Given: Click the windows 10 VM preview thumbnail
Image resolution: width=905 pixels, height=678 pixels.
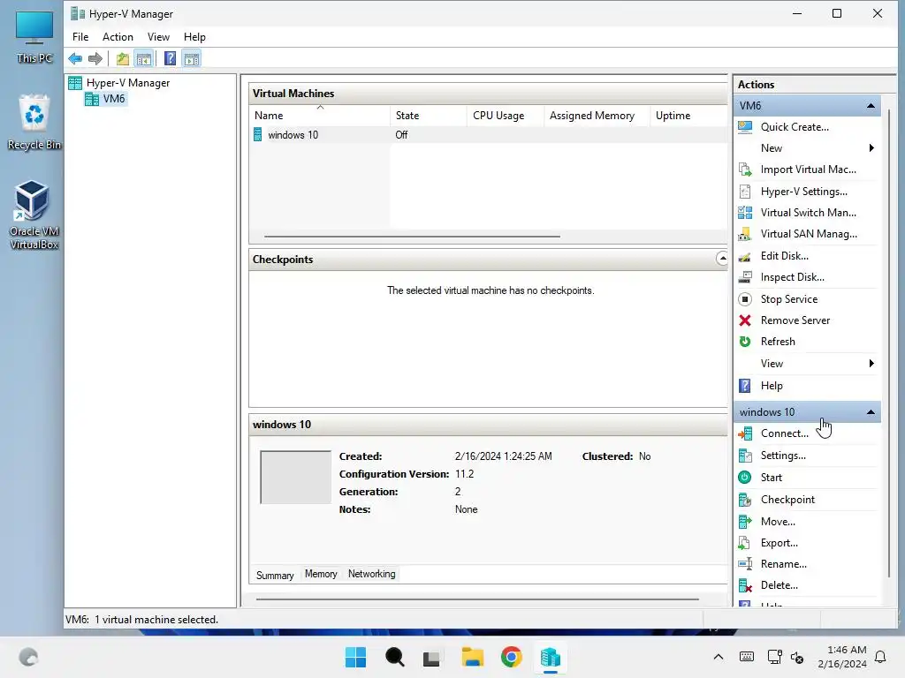Looking at the screenshot, I should point(295,478).
